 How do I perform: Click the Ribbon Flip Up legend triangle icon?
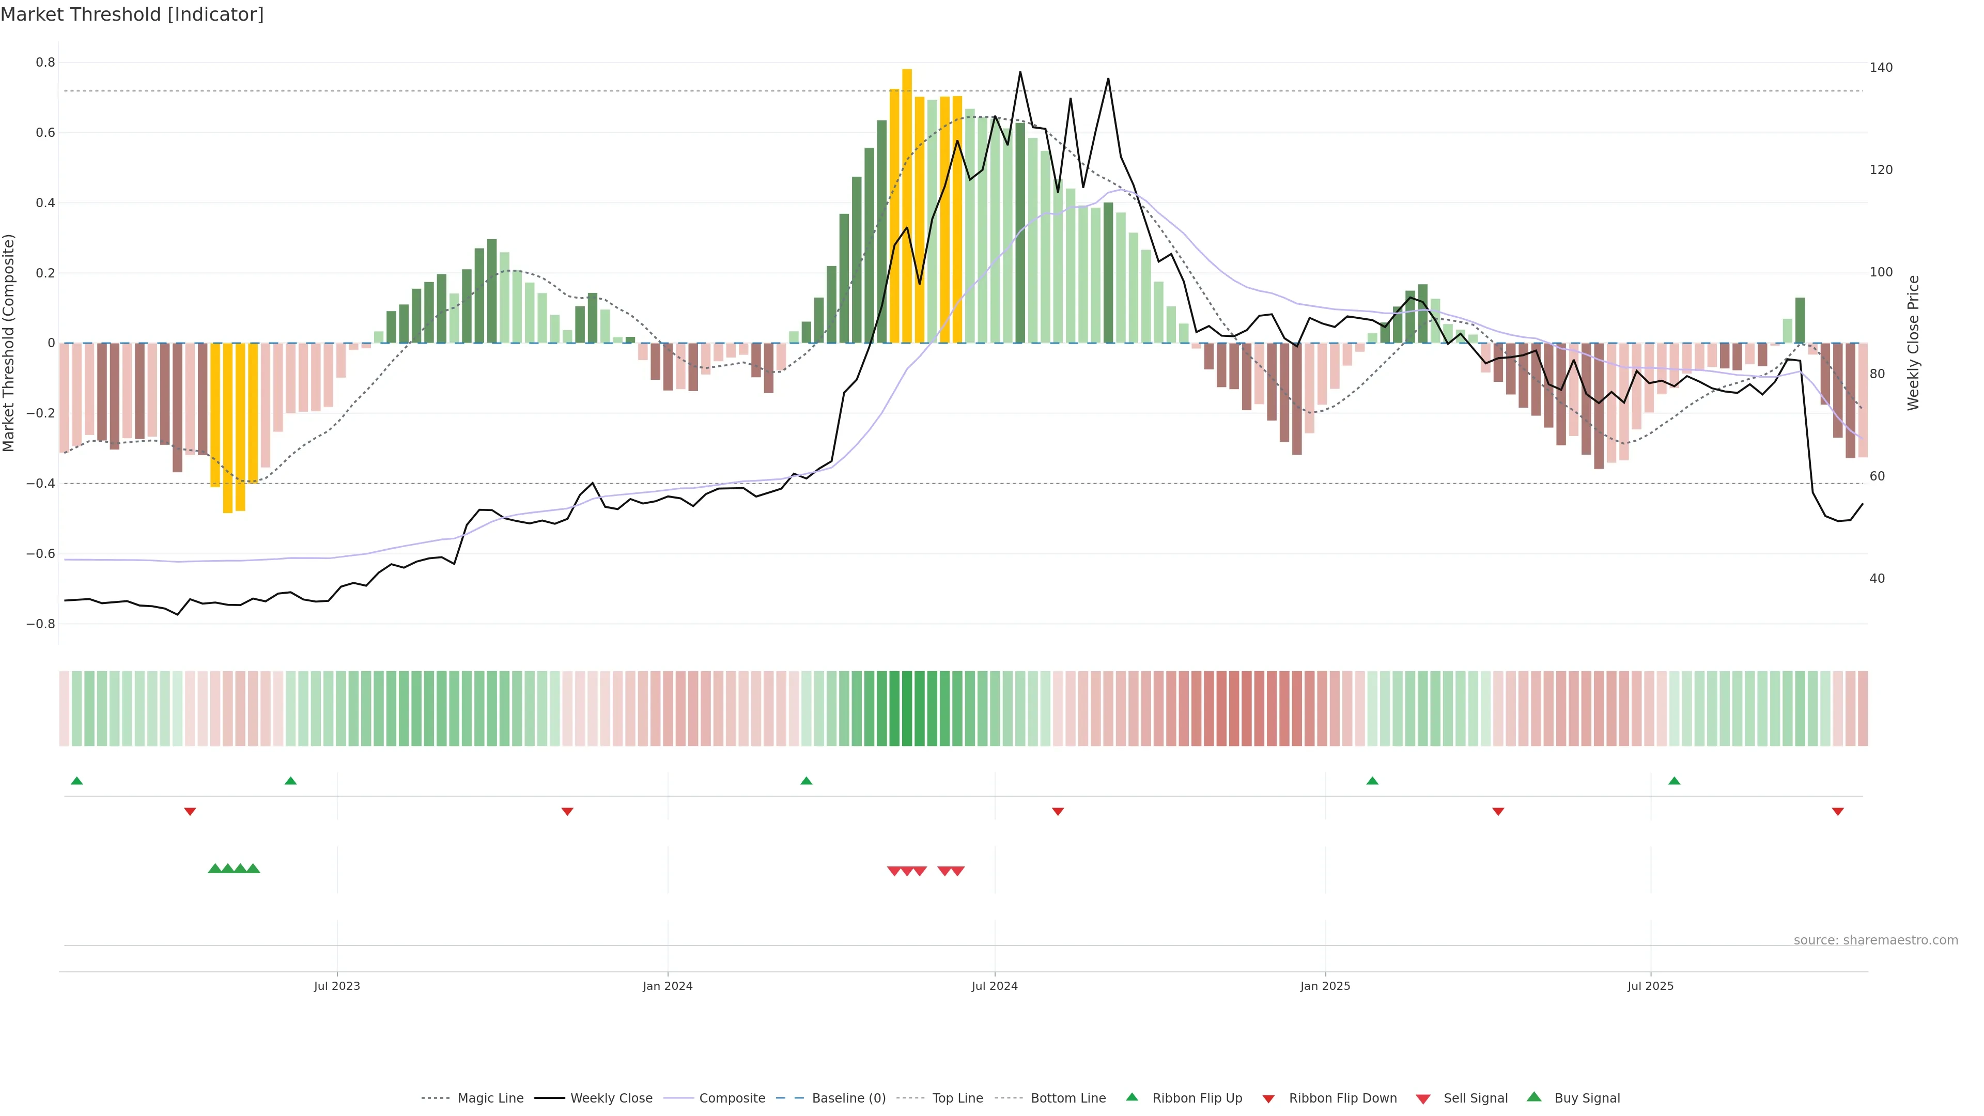pyautogui.click(x=1131, y=1097)
